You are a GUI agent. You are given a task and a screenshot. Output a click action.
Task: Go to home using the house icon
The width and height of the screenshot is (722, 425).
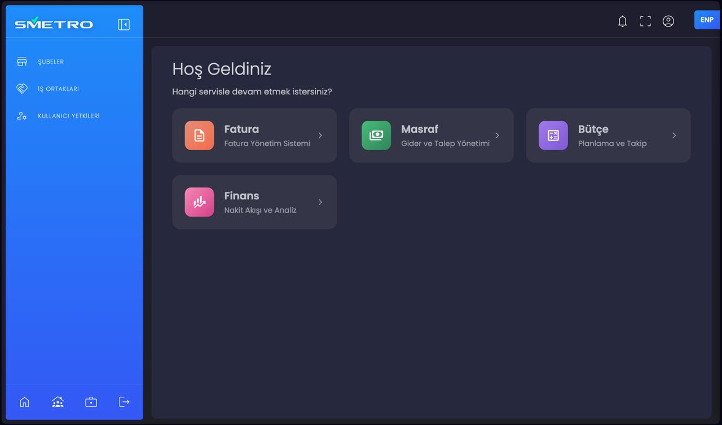click(x=24, y=402)
